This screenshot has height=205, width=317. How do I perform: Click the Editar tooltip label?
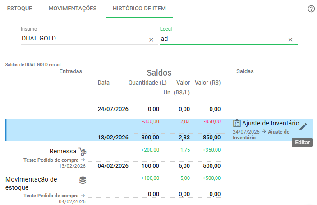(302, 143)
